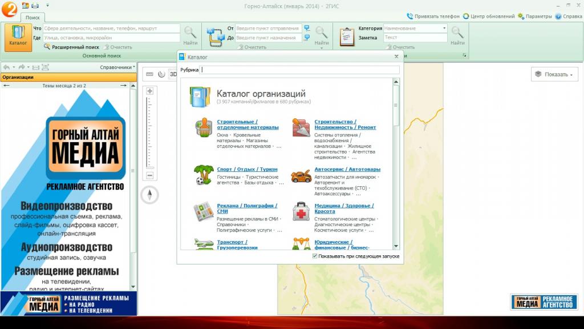Image resolution: width=584 pixels, height=329 pixels.
Task: Click the map compass icon
Action: (150, 195)
